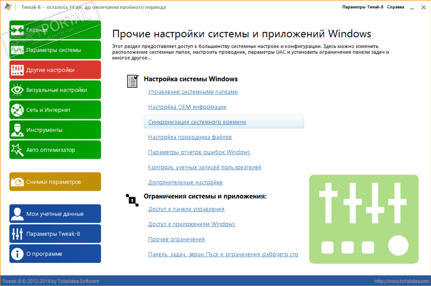Image resolution: width=431 pixels, height=286 pixels.
Task: Click the Tweak-8 logo in title bar
Action: click(x=7, y=7)
